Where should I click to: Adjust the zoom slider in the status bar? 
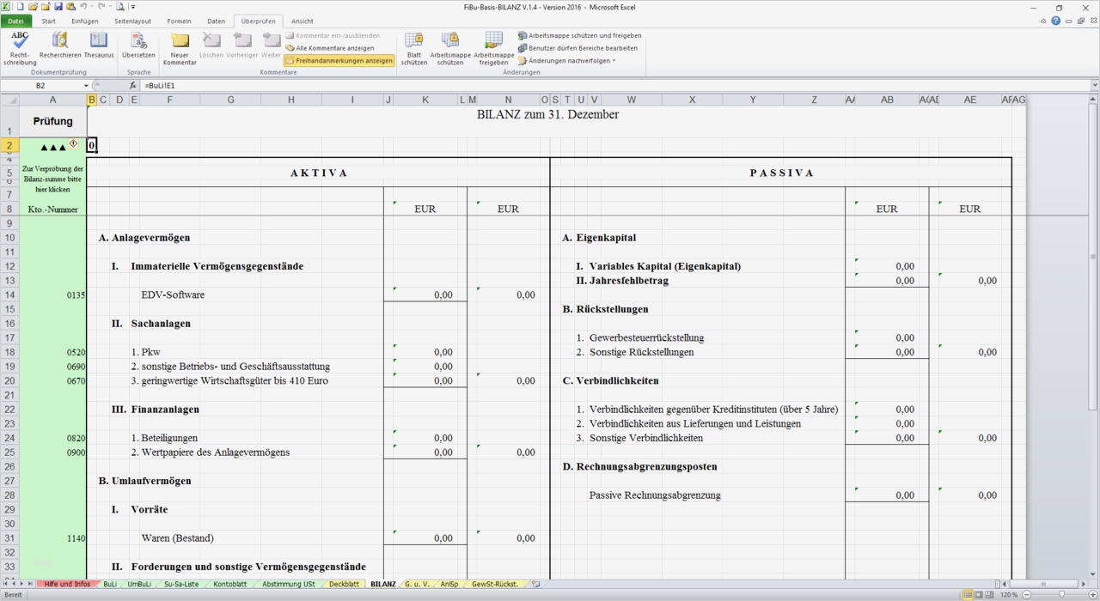click(1061, 594)
